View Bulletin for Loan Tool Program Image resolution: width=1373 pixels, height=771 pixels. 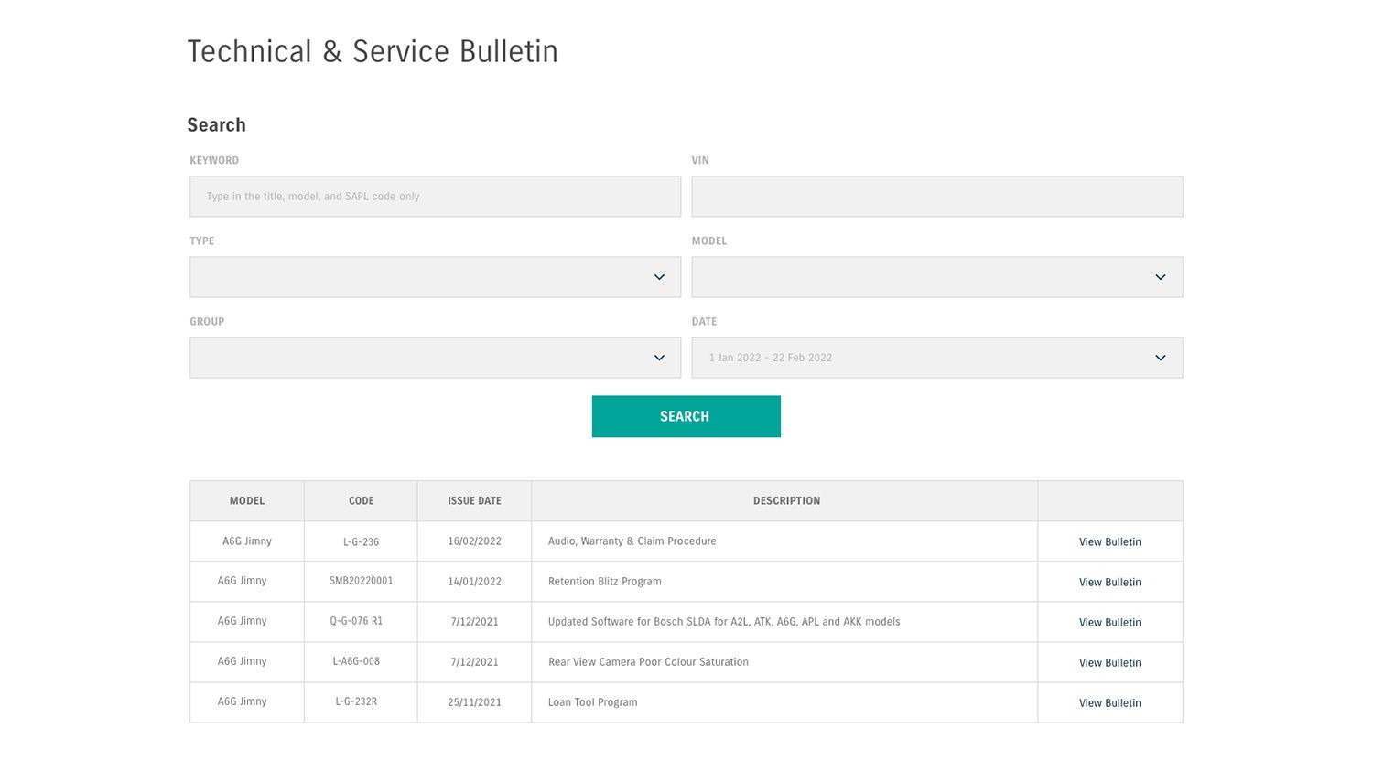pyautogui.click(x=1109, y=703)
